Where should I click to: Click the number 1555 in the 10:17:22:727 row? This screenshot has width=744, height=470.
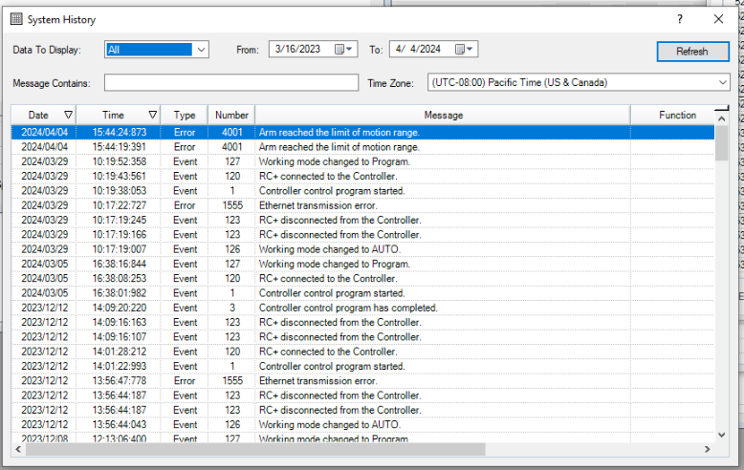(232, 205)
